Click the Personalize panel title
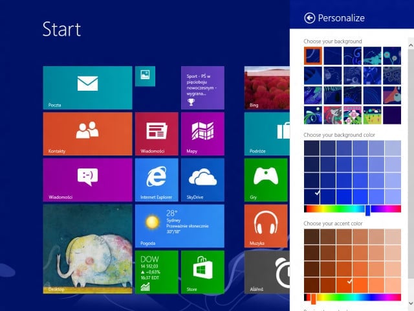This screenshot has height=311, width=414. coord(341,18)
